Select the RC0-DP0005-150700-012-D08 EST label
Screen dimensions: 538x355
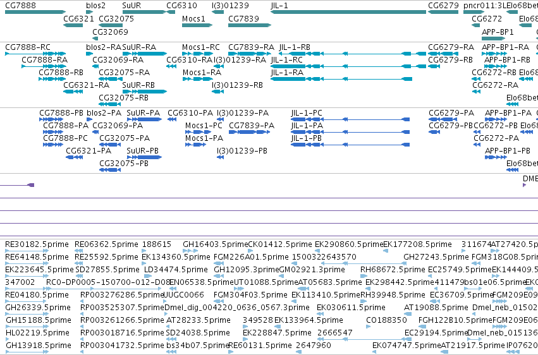[x=109, y=282]
